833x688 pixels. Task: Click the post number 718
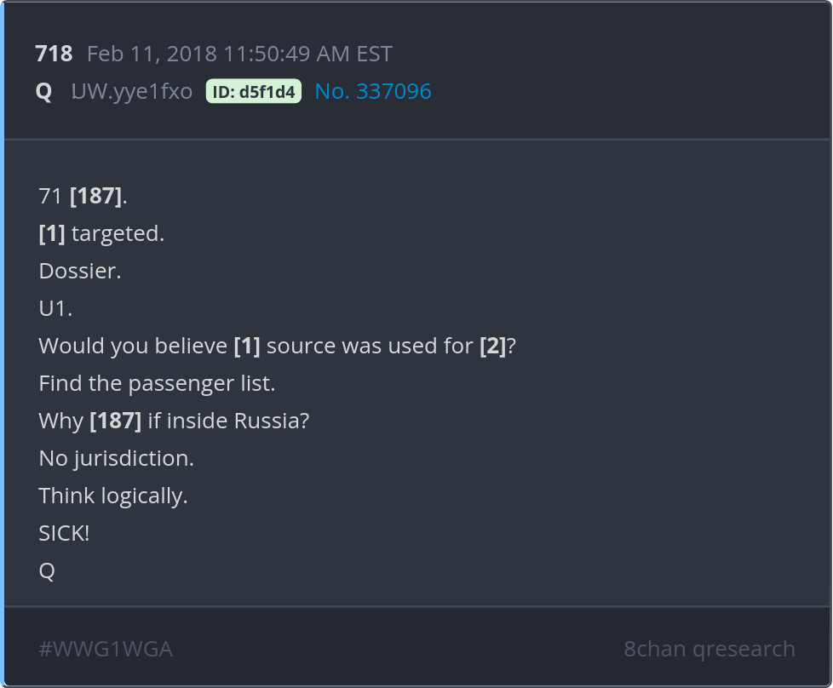point(54,54)
